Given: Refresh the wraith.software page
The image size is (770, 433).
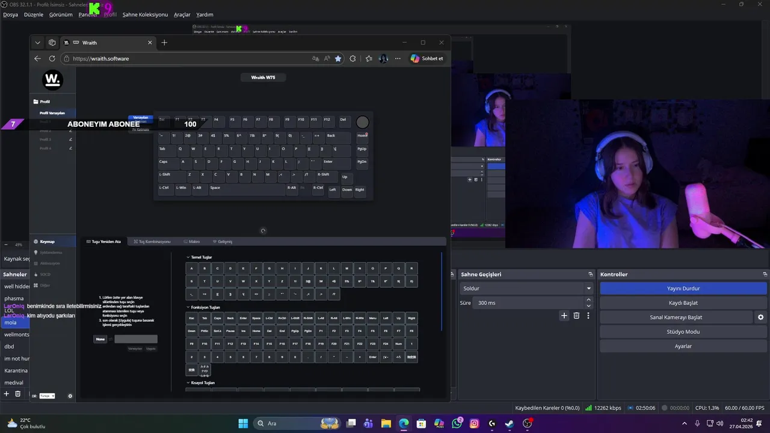Looking at the screenshot, I should pyautogui.click(x=52, y=58).
